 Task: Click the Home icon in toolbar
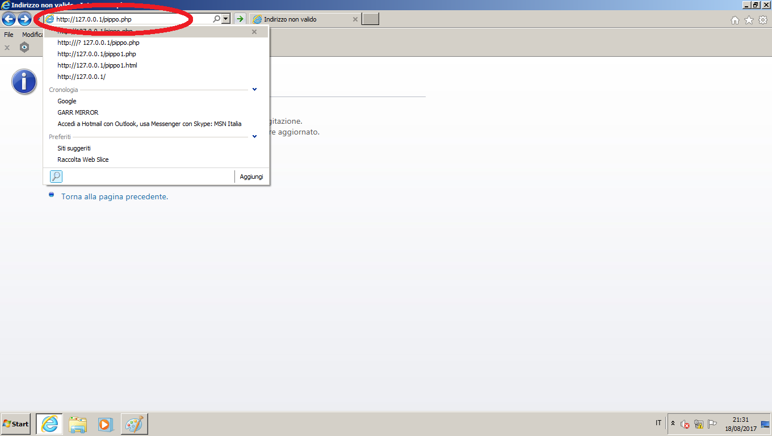coord(735,20)
